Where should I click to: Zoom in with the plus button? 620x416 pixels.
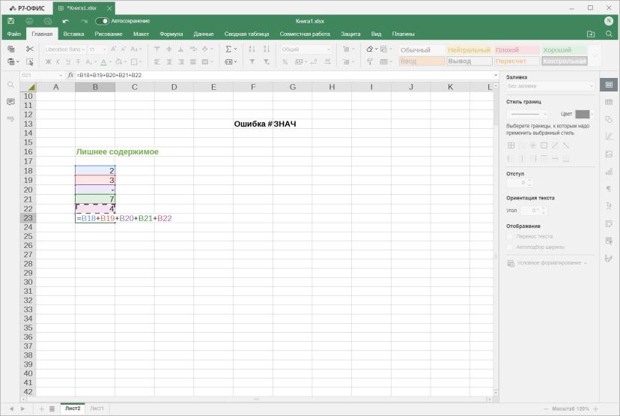coord(595,409)
